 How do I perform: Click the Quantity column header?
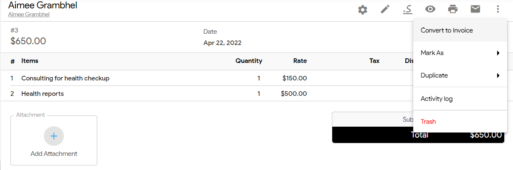[249, 61]
